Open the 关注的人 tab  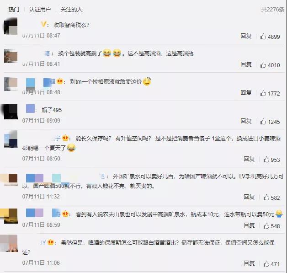[x=71, y=9]
